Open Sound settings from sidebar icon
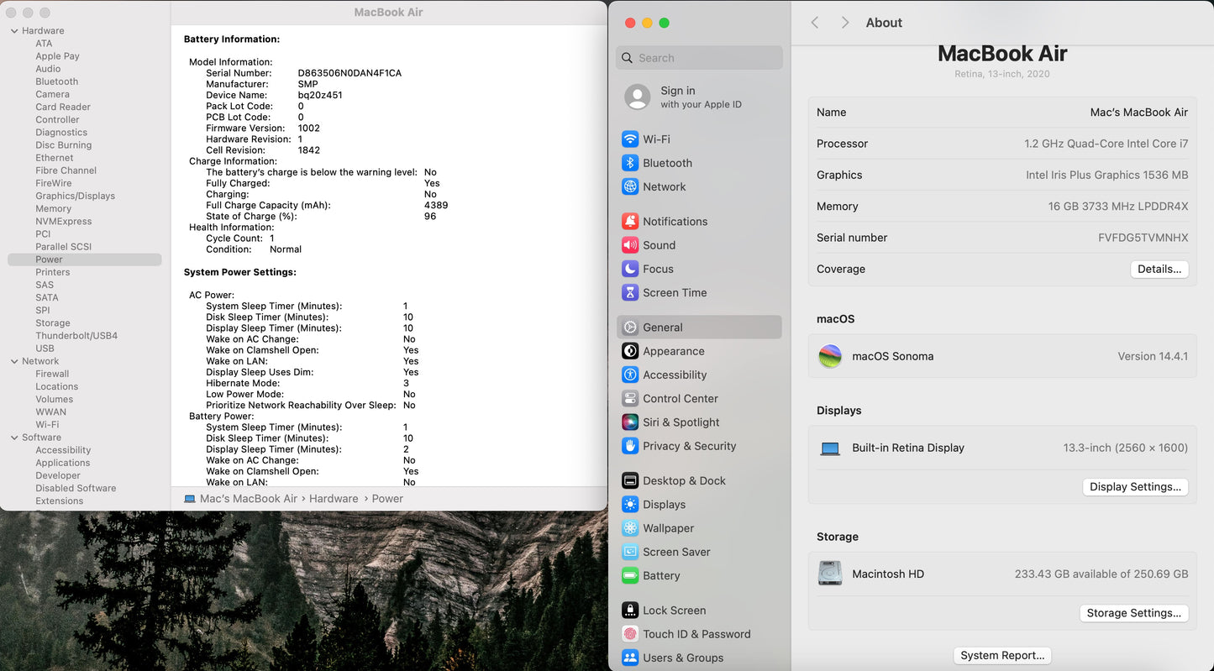Image resolution: width=1214 pixels, height=671 pixels. click(x=629, y=245)
